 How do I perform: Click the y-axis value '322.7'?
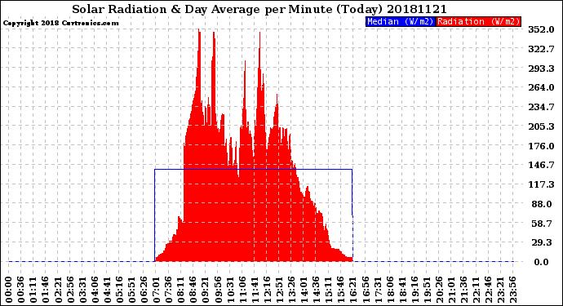pyautogui.click(x=541, y=49)
